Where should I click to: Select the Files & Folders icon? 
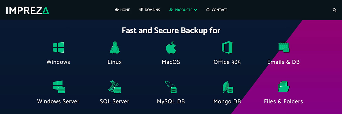(x=284, y=87)
